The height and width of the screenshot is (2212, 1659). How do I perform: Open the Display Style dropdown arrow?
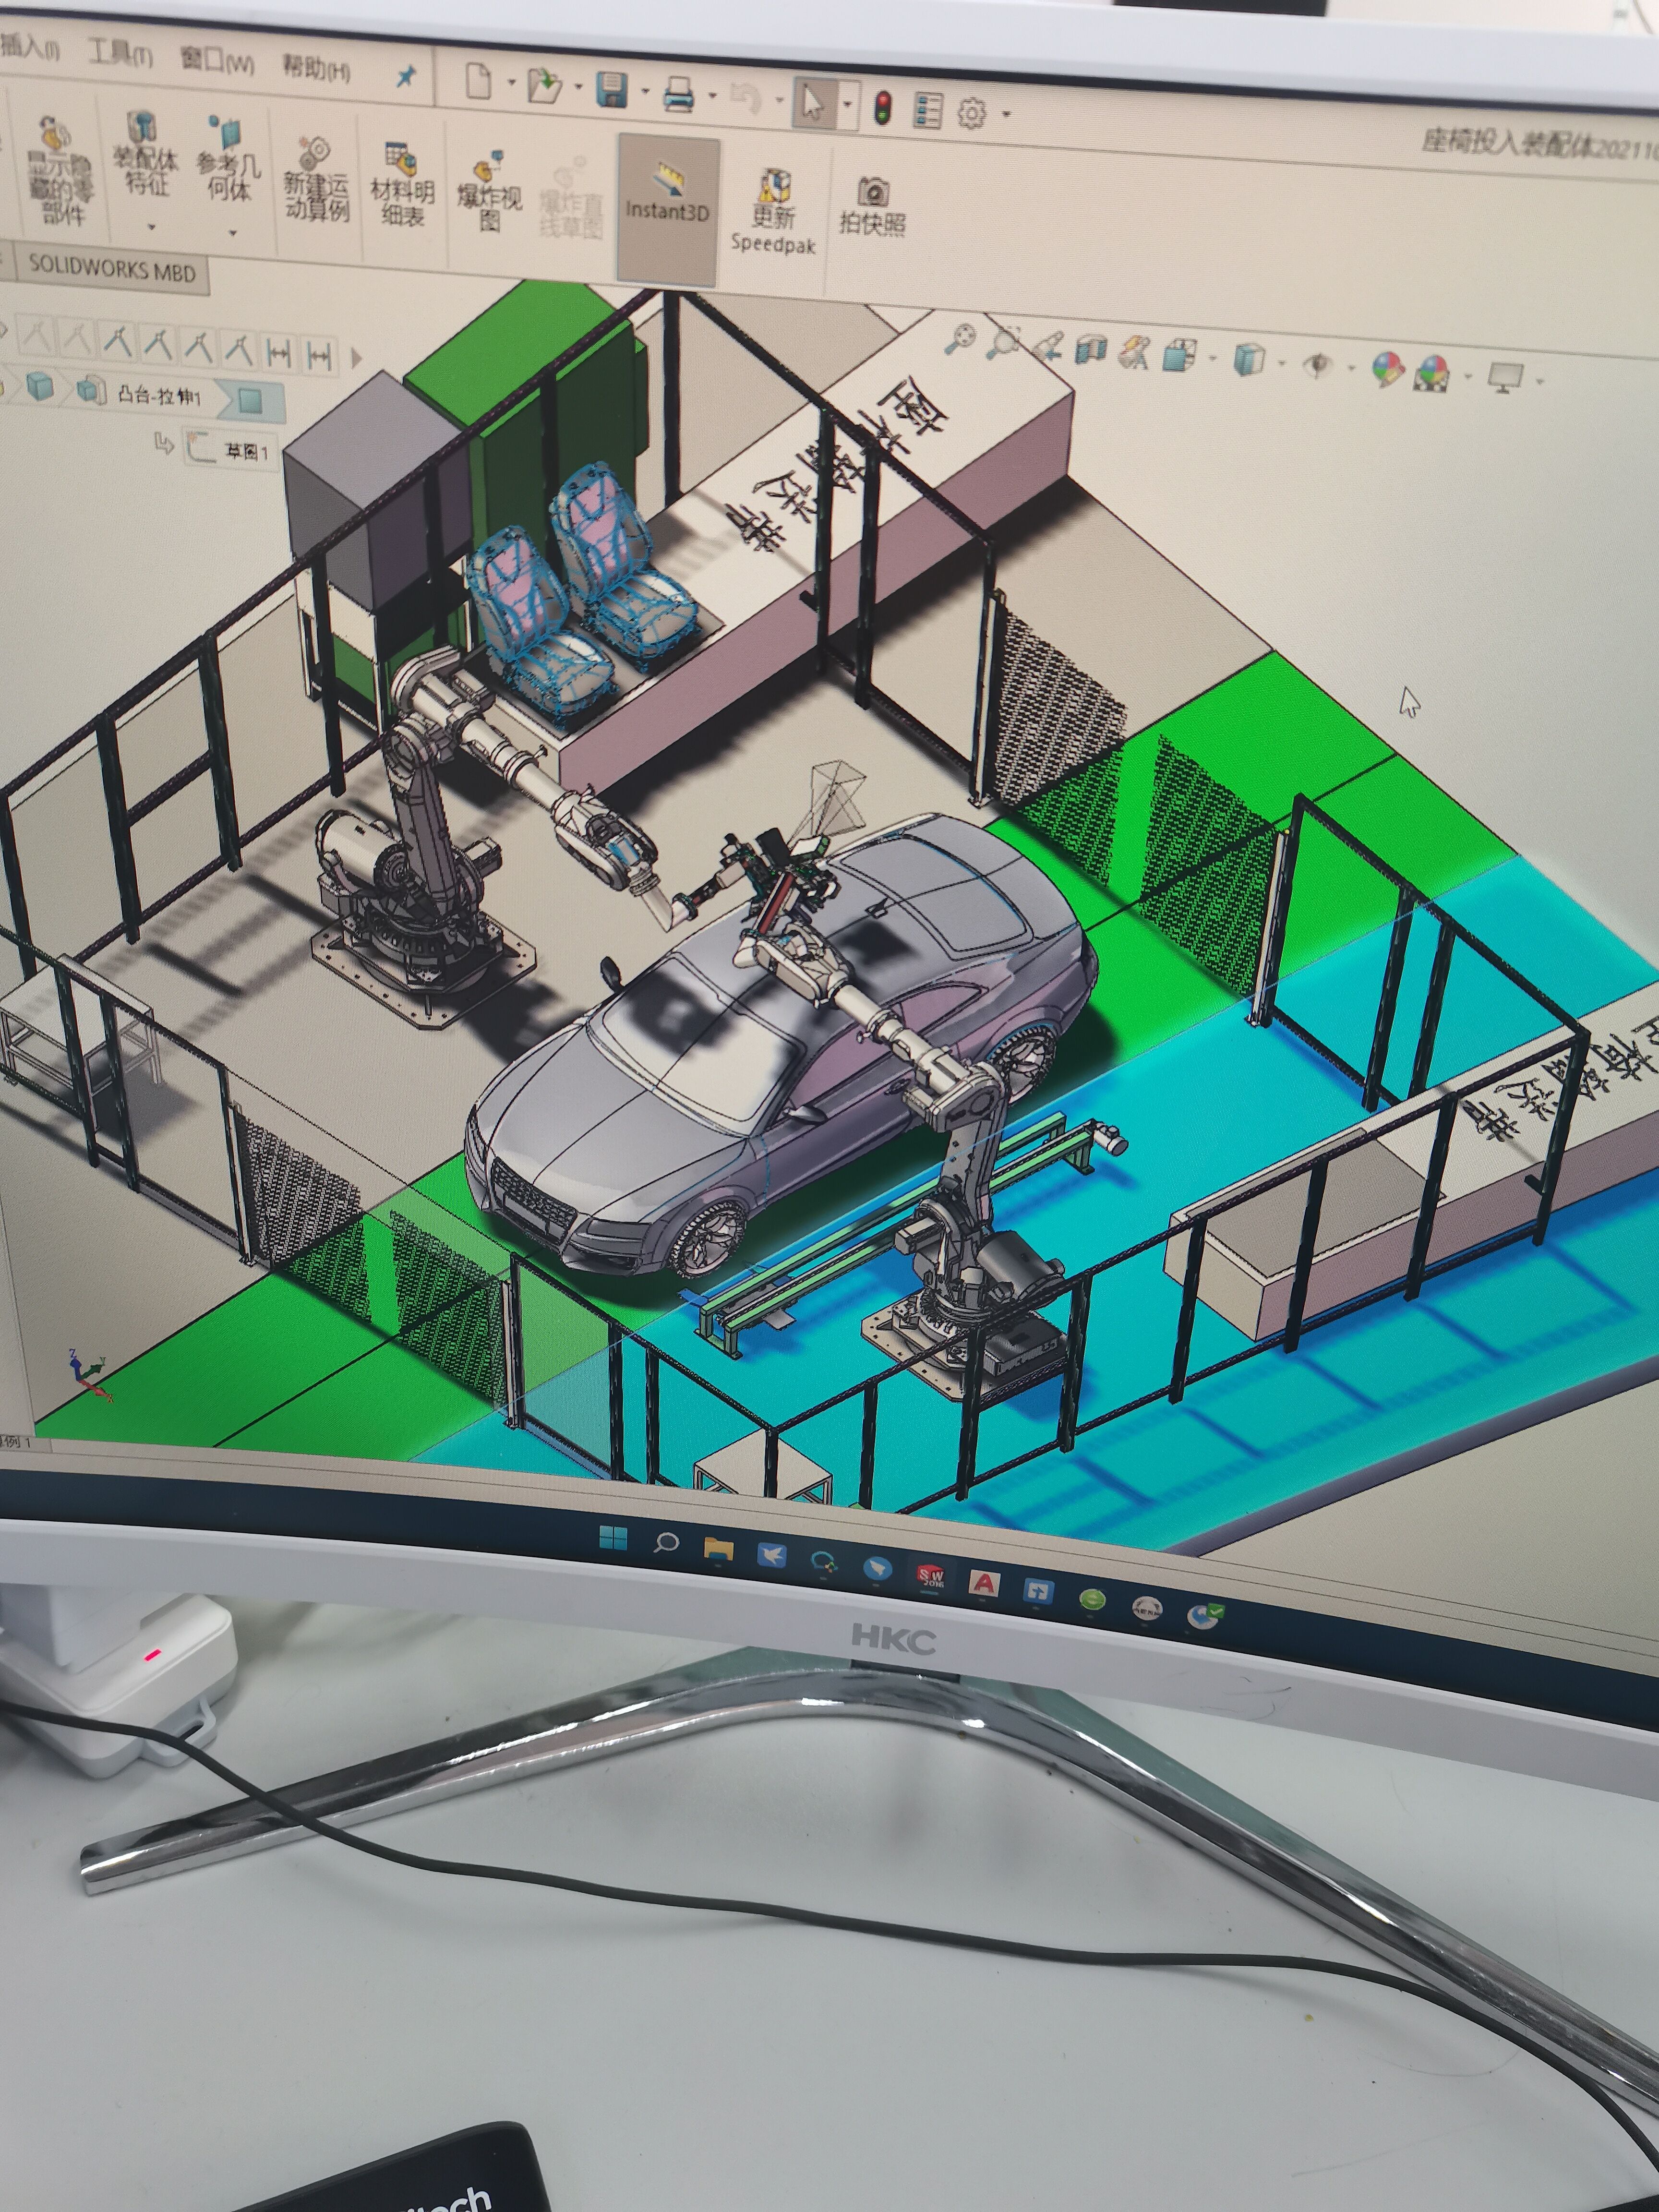(1281, 362)
